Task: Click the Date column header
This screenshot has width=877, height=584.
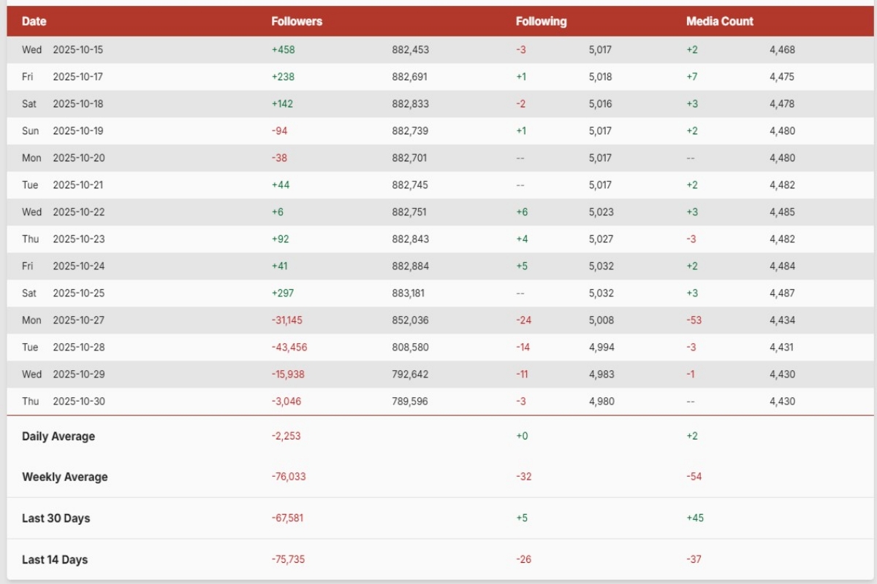Action: tap(34, 21)
